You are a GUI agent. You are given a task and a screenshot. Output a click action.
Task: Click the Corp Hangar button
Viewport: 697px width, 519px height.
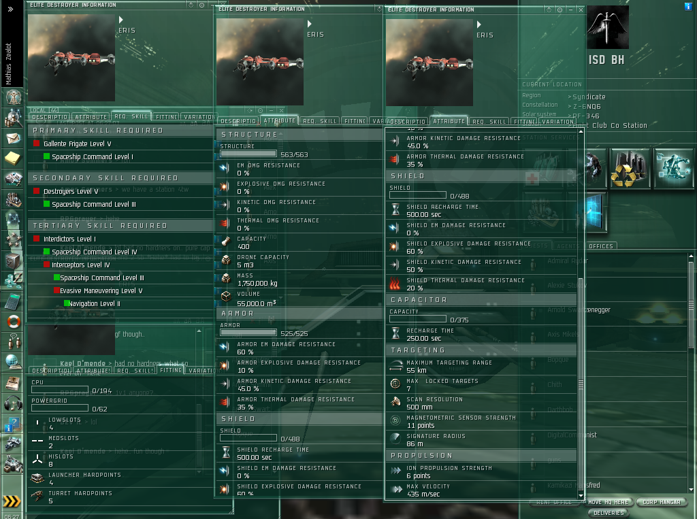[662, 502]
